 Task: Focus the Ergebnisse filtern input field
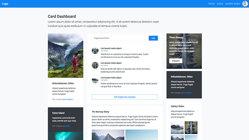click(120, 38)
